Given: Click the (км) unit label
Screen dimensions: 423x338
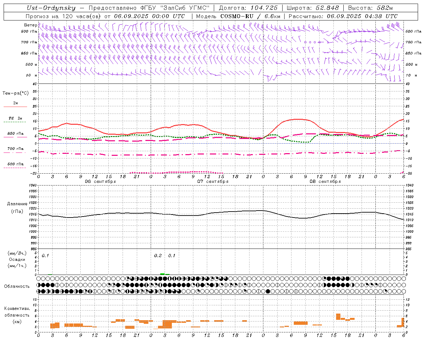Looking at the screenshot, I should [x=17, y=321].
